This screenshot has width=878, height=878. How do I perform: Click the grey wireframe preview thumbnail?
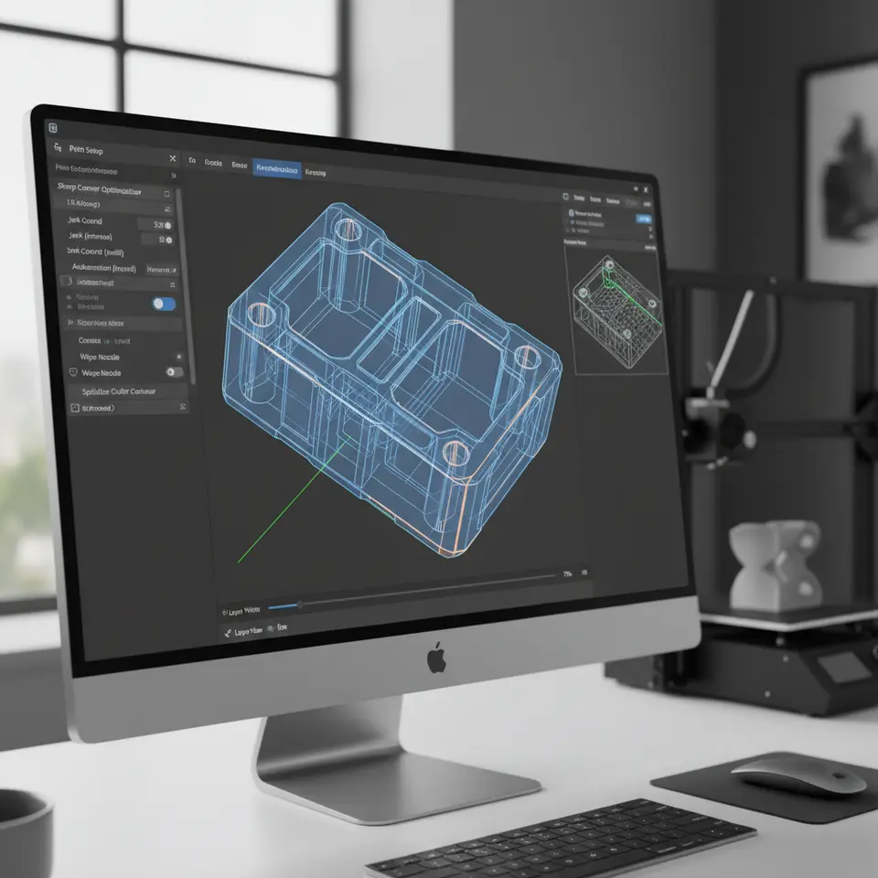[x=616, y=312]
